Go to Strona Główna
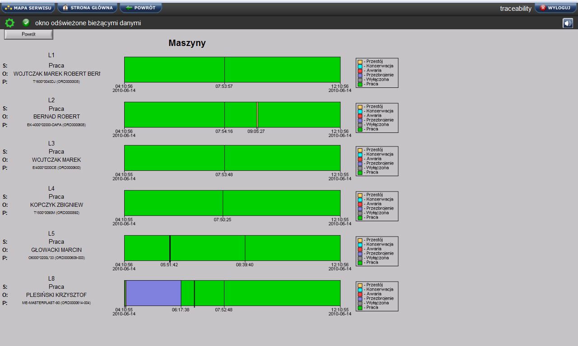This screenshot has height=346, width=578. [x=88, y=8]
